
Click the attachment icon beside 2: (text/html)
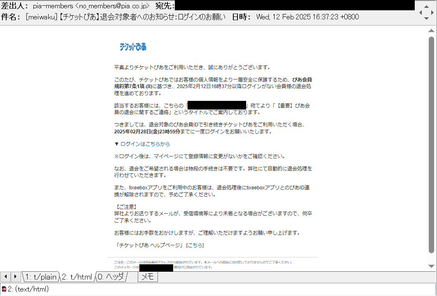coord(4,289)
